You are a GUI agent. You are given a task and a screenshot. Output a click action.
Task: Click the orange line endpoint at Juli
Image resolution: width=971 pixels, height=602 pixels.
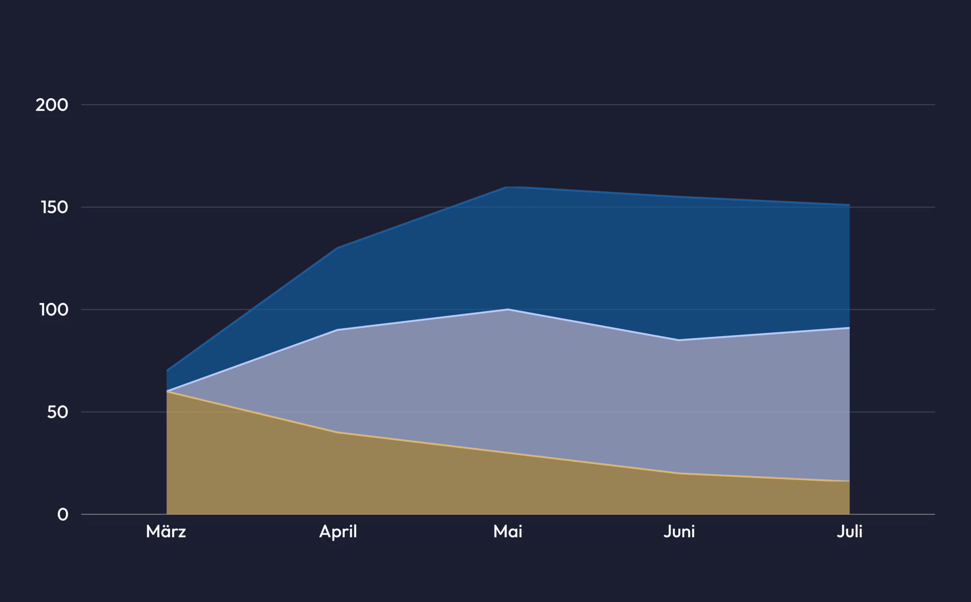tap(849, 481)
